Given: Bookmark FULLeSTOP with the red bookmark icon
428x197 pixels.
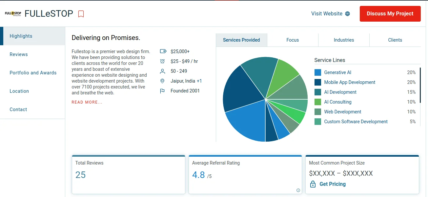Looking at the screenshot, I should click(81, 14).
